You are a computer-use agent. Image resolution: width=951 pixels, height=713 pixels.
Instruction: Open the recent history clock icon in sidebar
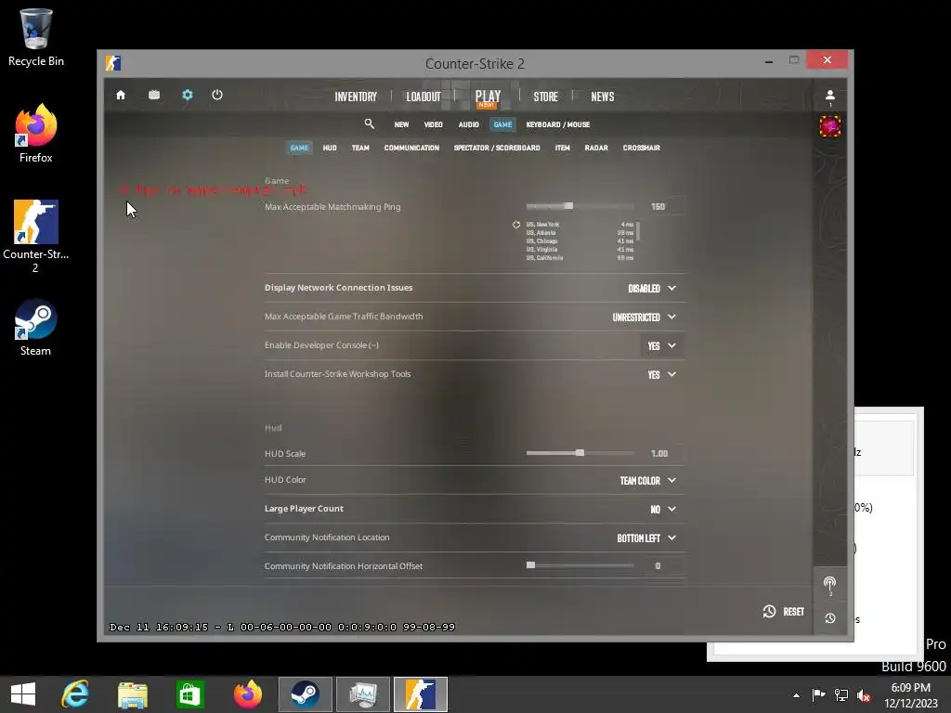click(829, 618)
